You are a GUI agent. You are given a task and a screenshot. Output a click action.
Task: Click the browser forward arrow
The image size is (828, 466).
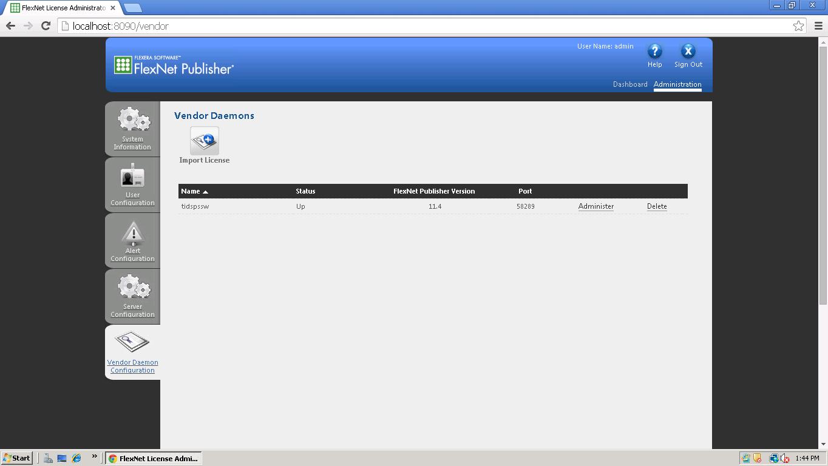(28, 25)
